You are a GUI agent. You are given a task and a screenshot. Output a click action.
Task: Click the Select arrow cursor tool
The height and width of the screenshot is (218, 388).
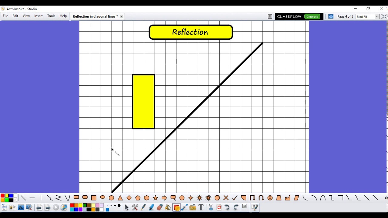(127, 207)
